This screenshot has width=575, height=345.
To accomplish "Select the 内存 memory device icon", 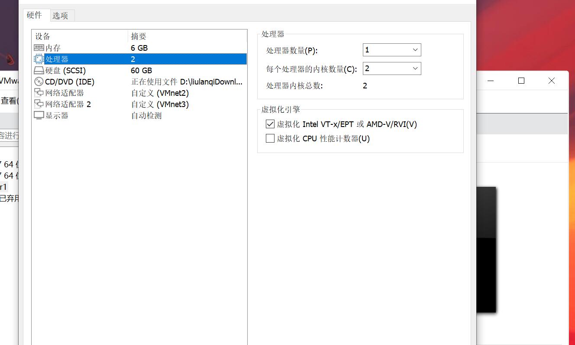I will [x=39, y=48].
